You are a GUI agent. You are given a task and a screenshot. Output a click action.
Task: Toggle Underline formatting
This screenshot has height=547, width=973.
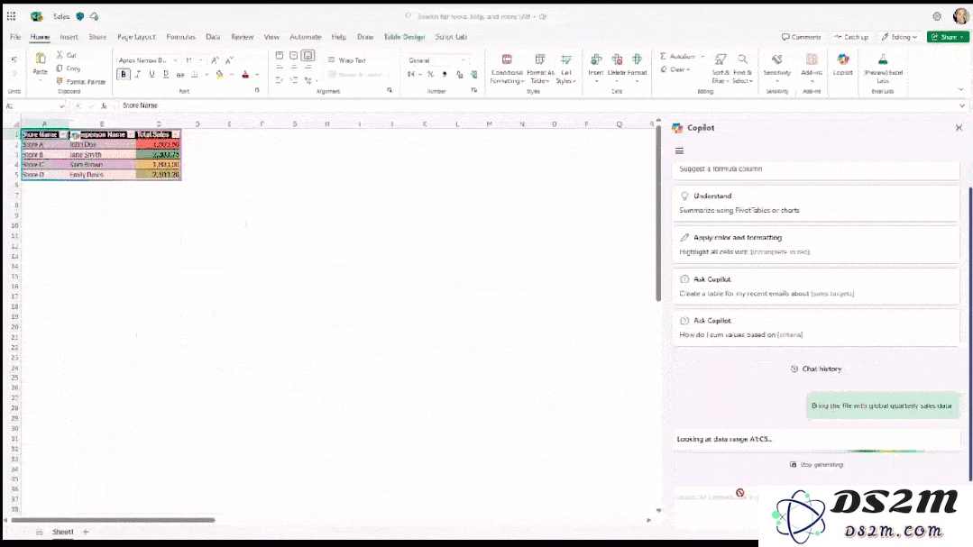(x=151, y=75)
